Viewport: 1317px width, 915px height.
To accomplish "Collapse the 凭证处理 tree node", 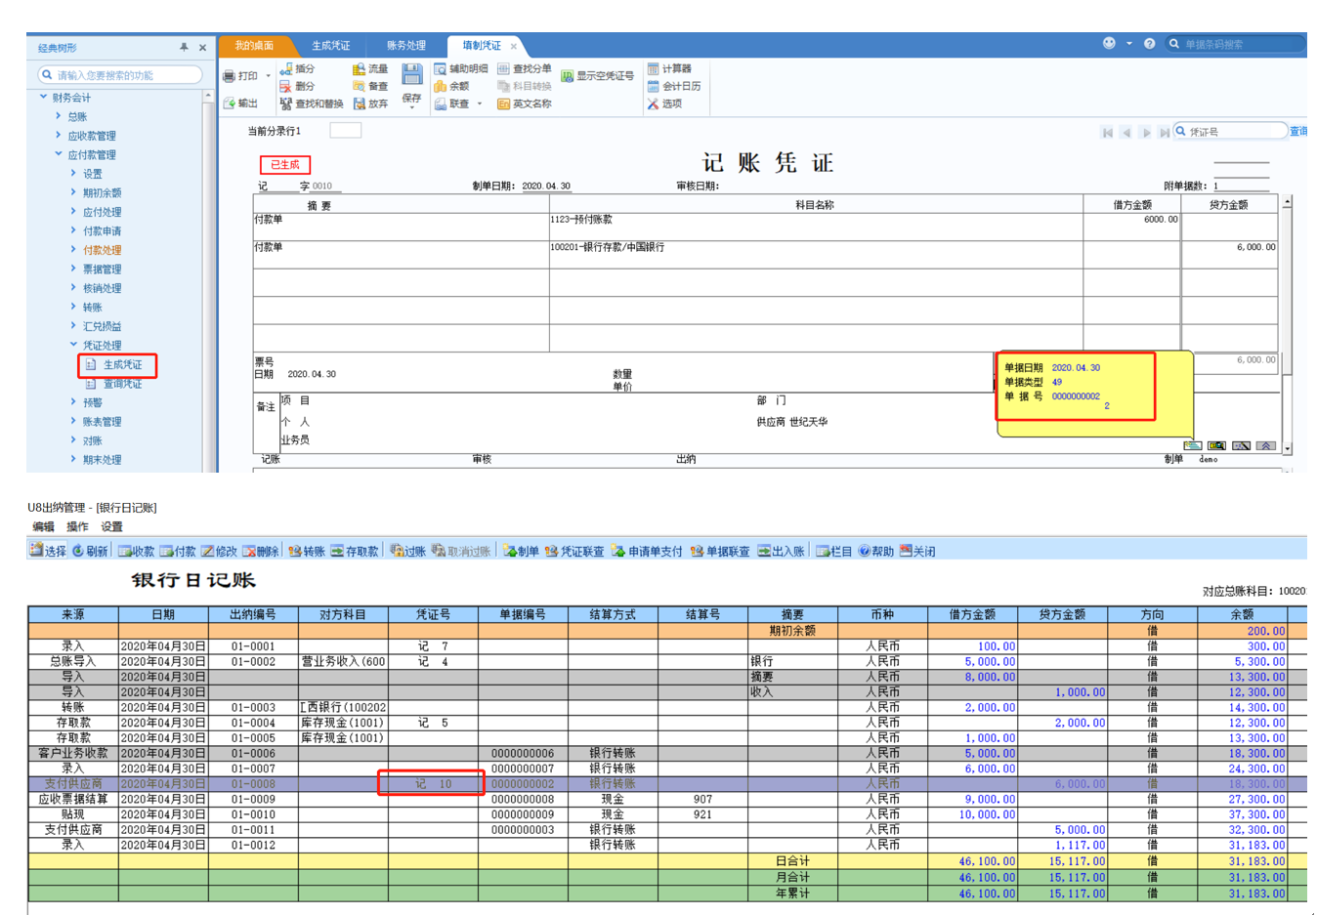I will 73,344.
